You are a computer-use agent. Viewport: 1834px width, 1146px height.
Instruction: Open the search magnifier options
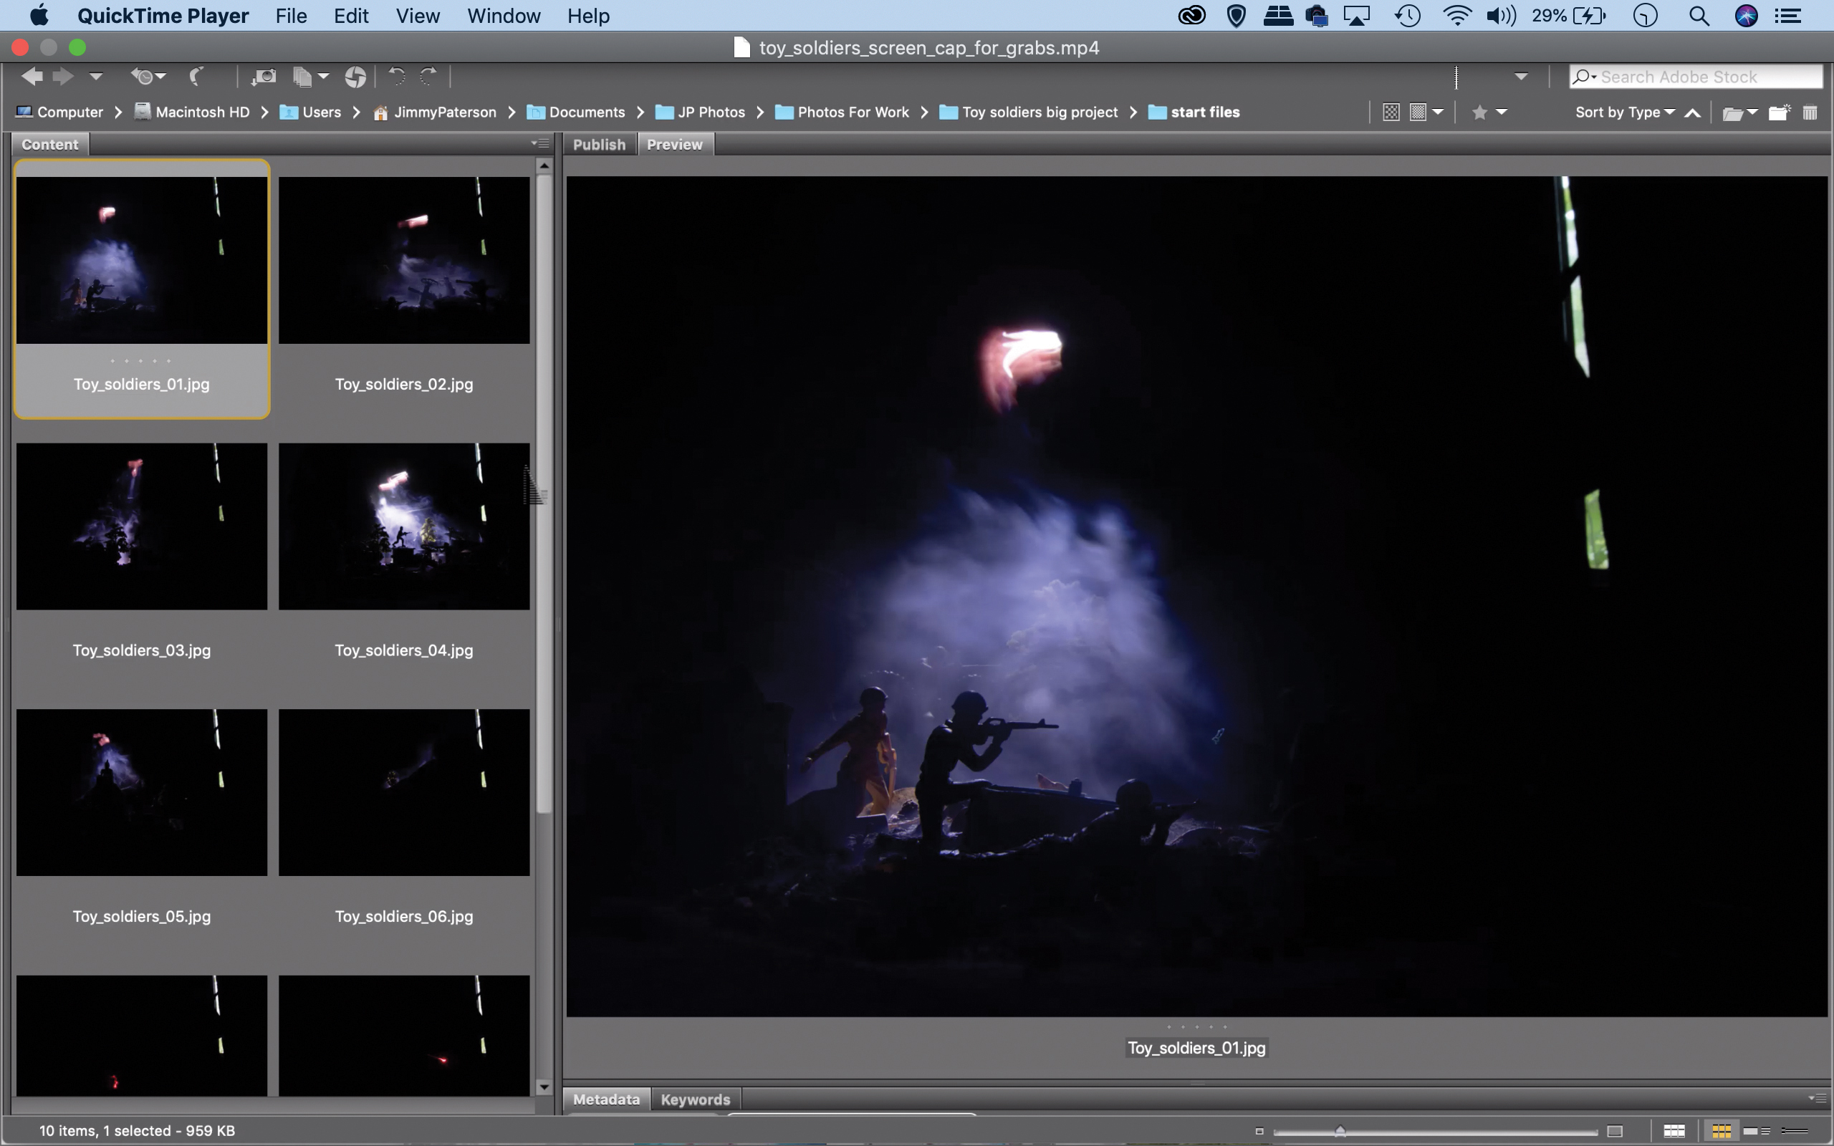click(1584, 77)
